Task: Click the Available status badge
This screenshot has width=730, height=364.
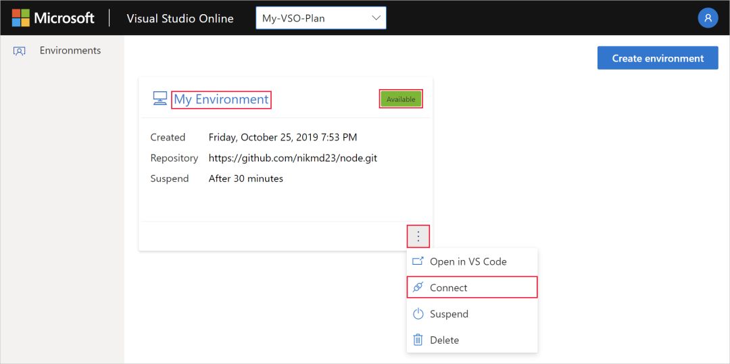Action: point(401,99)
